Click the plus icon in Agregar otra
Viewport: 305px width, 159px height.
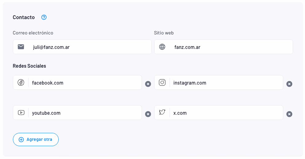(21, 140)
